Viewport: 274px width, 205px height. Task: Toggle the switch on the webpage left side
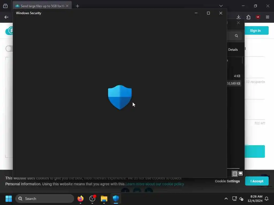9,49
